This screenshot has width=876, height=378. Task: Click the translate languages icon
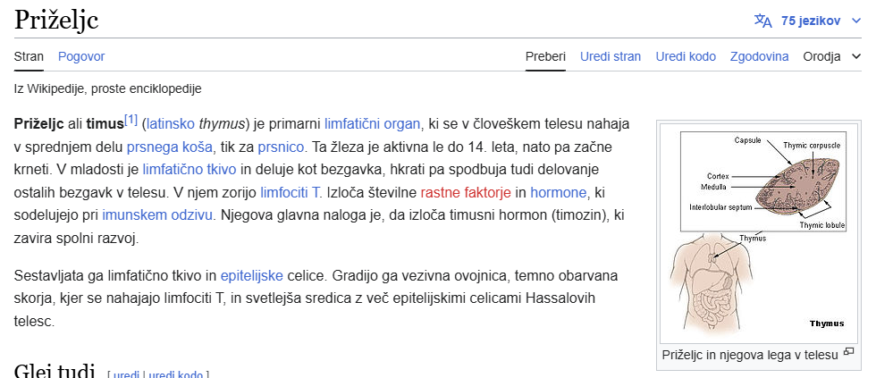click(762, 21)
